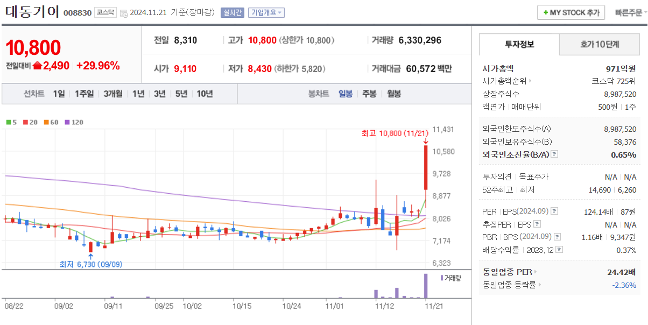648x325 pixels.
Task: Click the green 5-day moving average legend
Action: point(11,122)
